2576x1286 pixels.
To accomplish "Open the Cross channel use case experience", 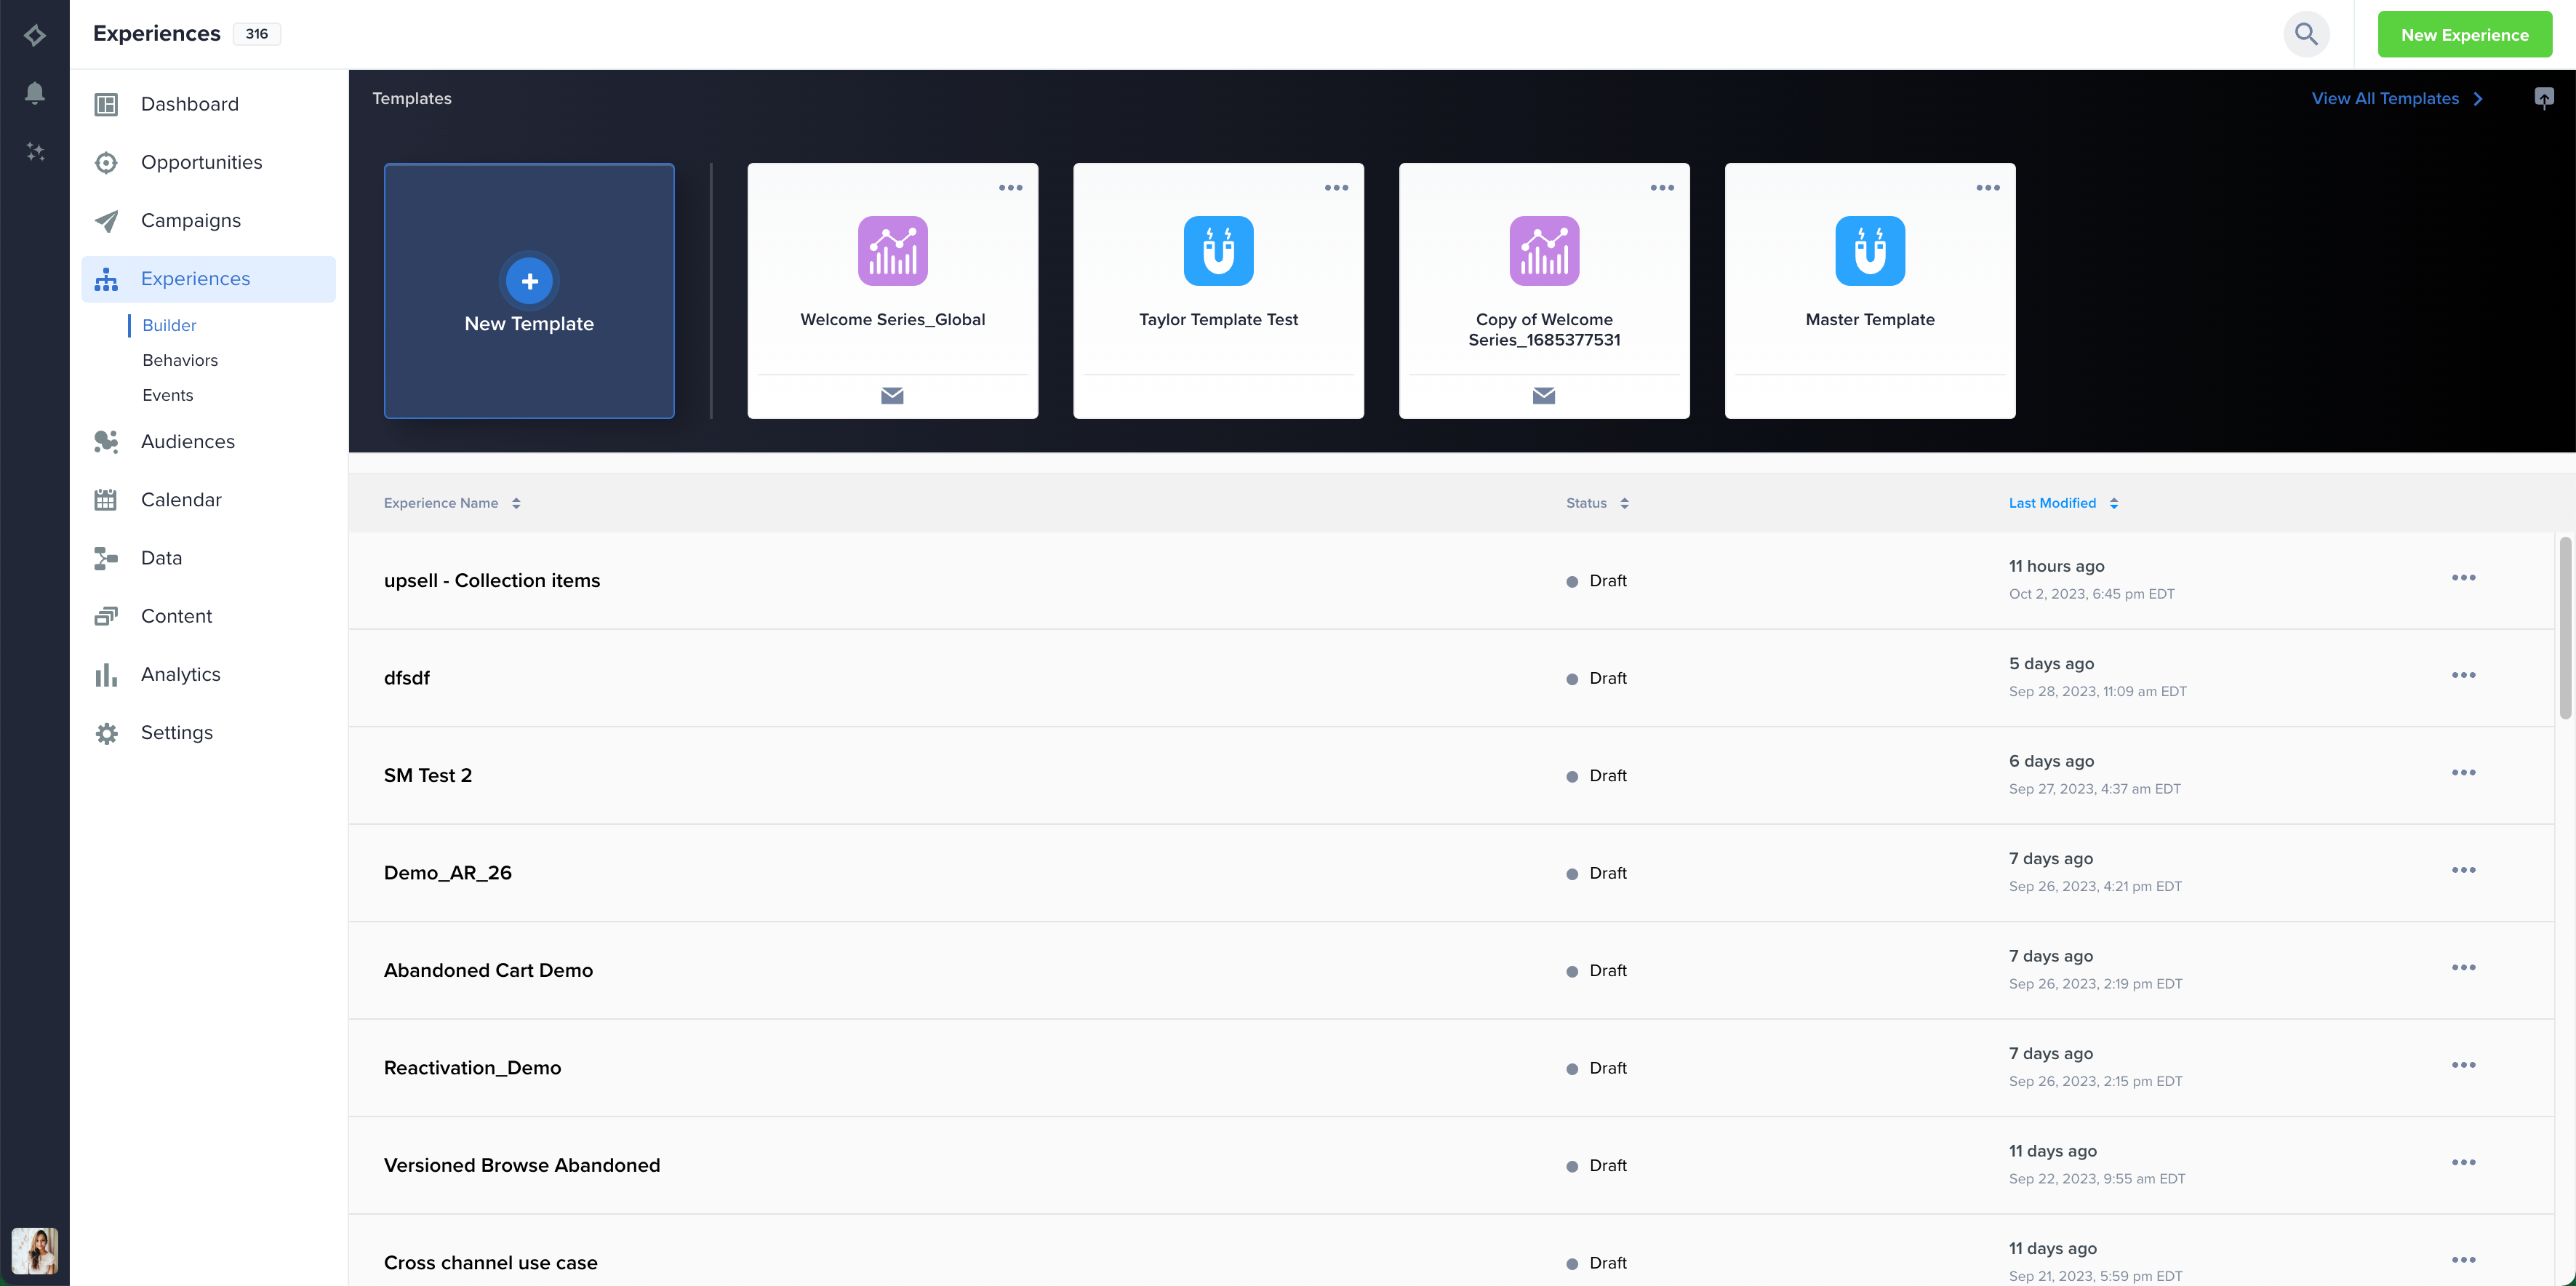I will point(491,1263).
